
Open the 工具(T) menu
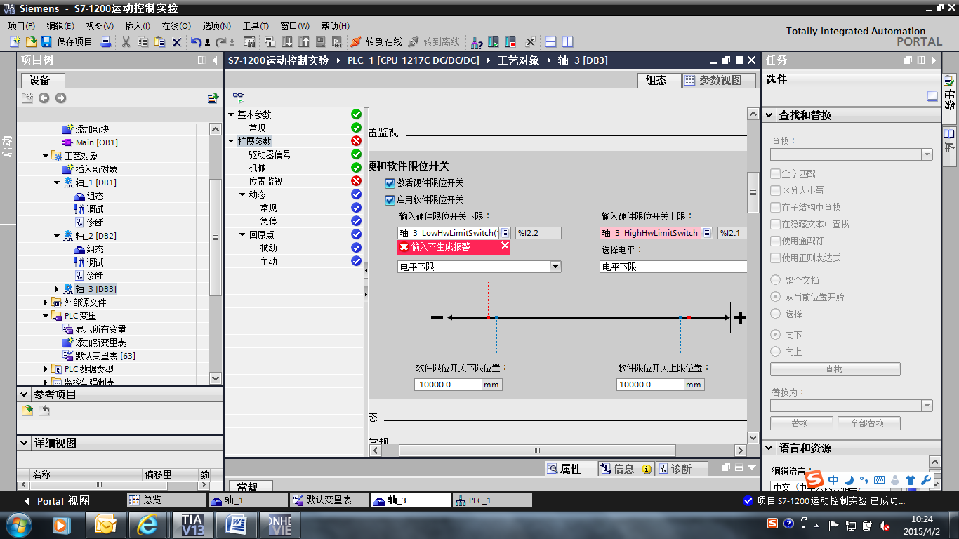click(x=256, y=26)
